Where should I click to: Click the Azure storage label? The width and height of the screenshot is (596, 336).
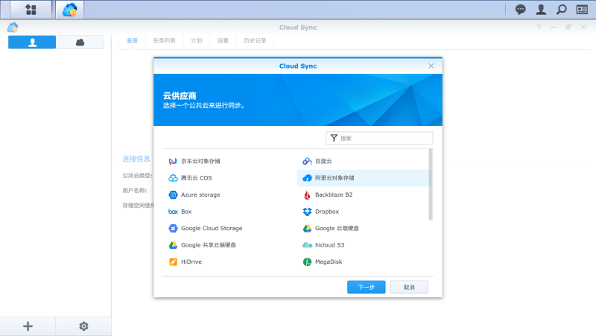(200, 194)
